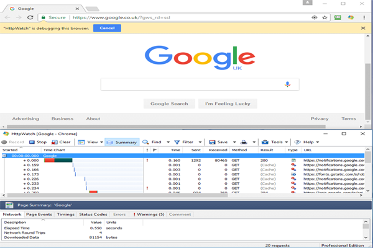Open the Privacy link in page footer
Viewport: 373px width, 248px height.
(320, 118)
